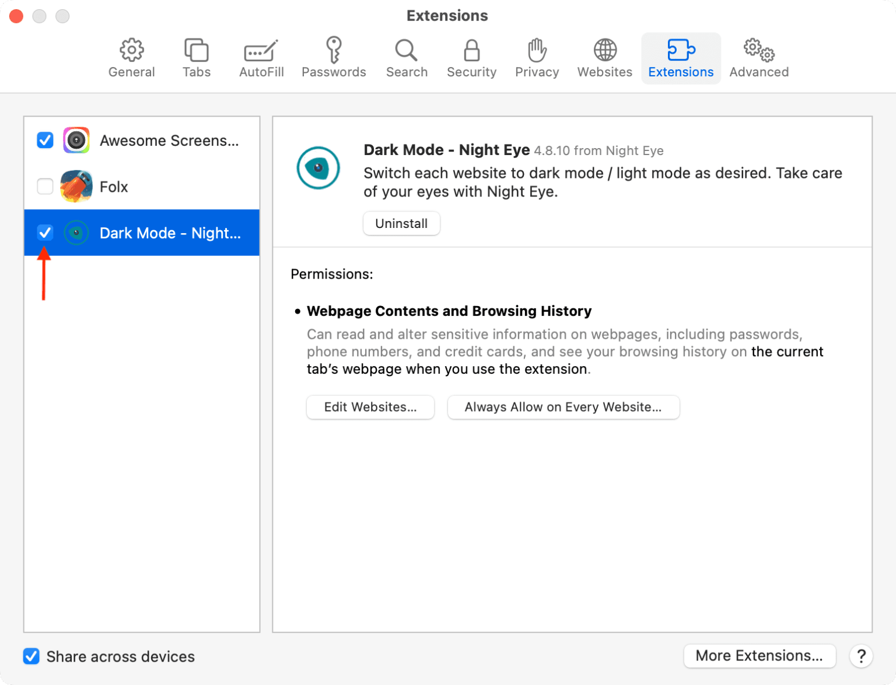Open the Security padlock icon
This screenshot has width=896, height=685.
coord(471,50)
